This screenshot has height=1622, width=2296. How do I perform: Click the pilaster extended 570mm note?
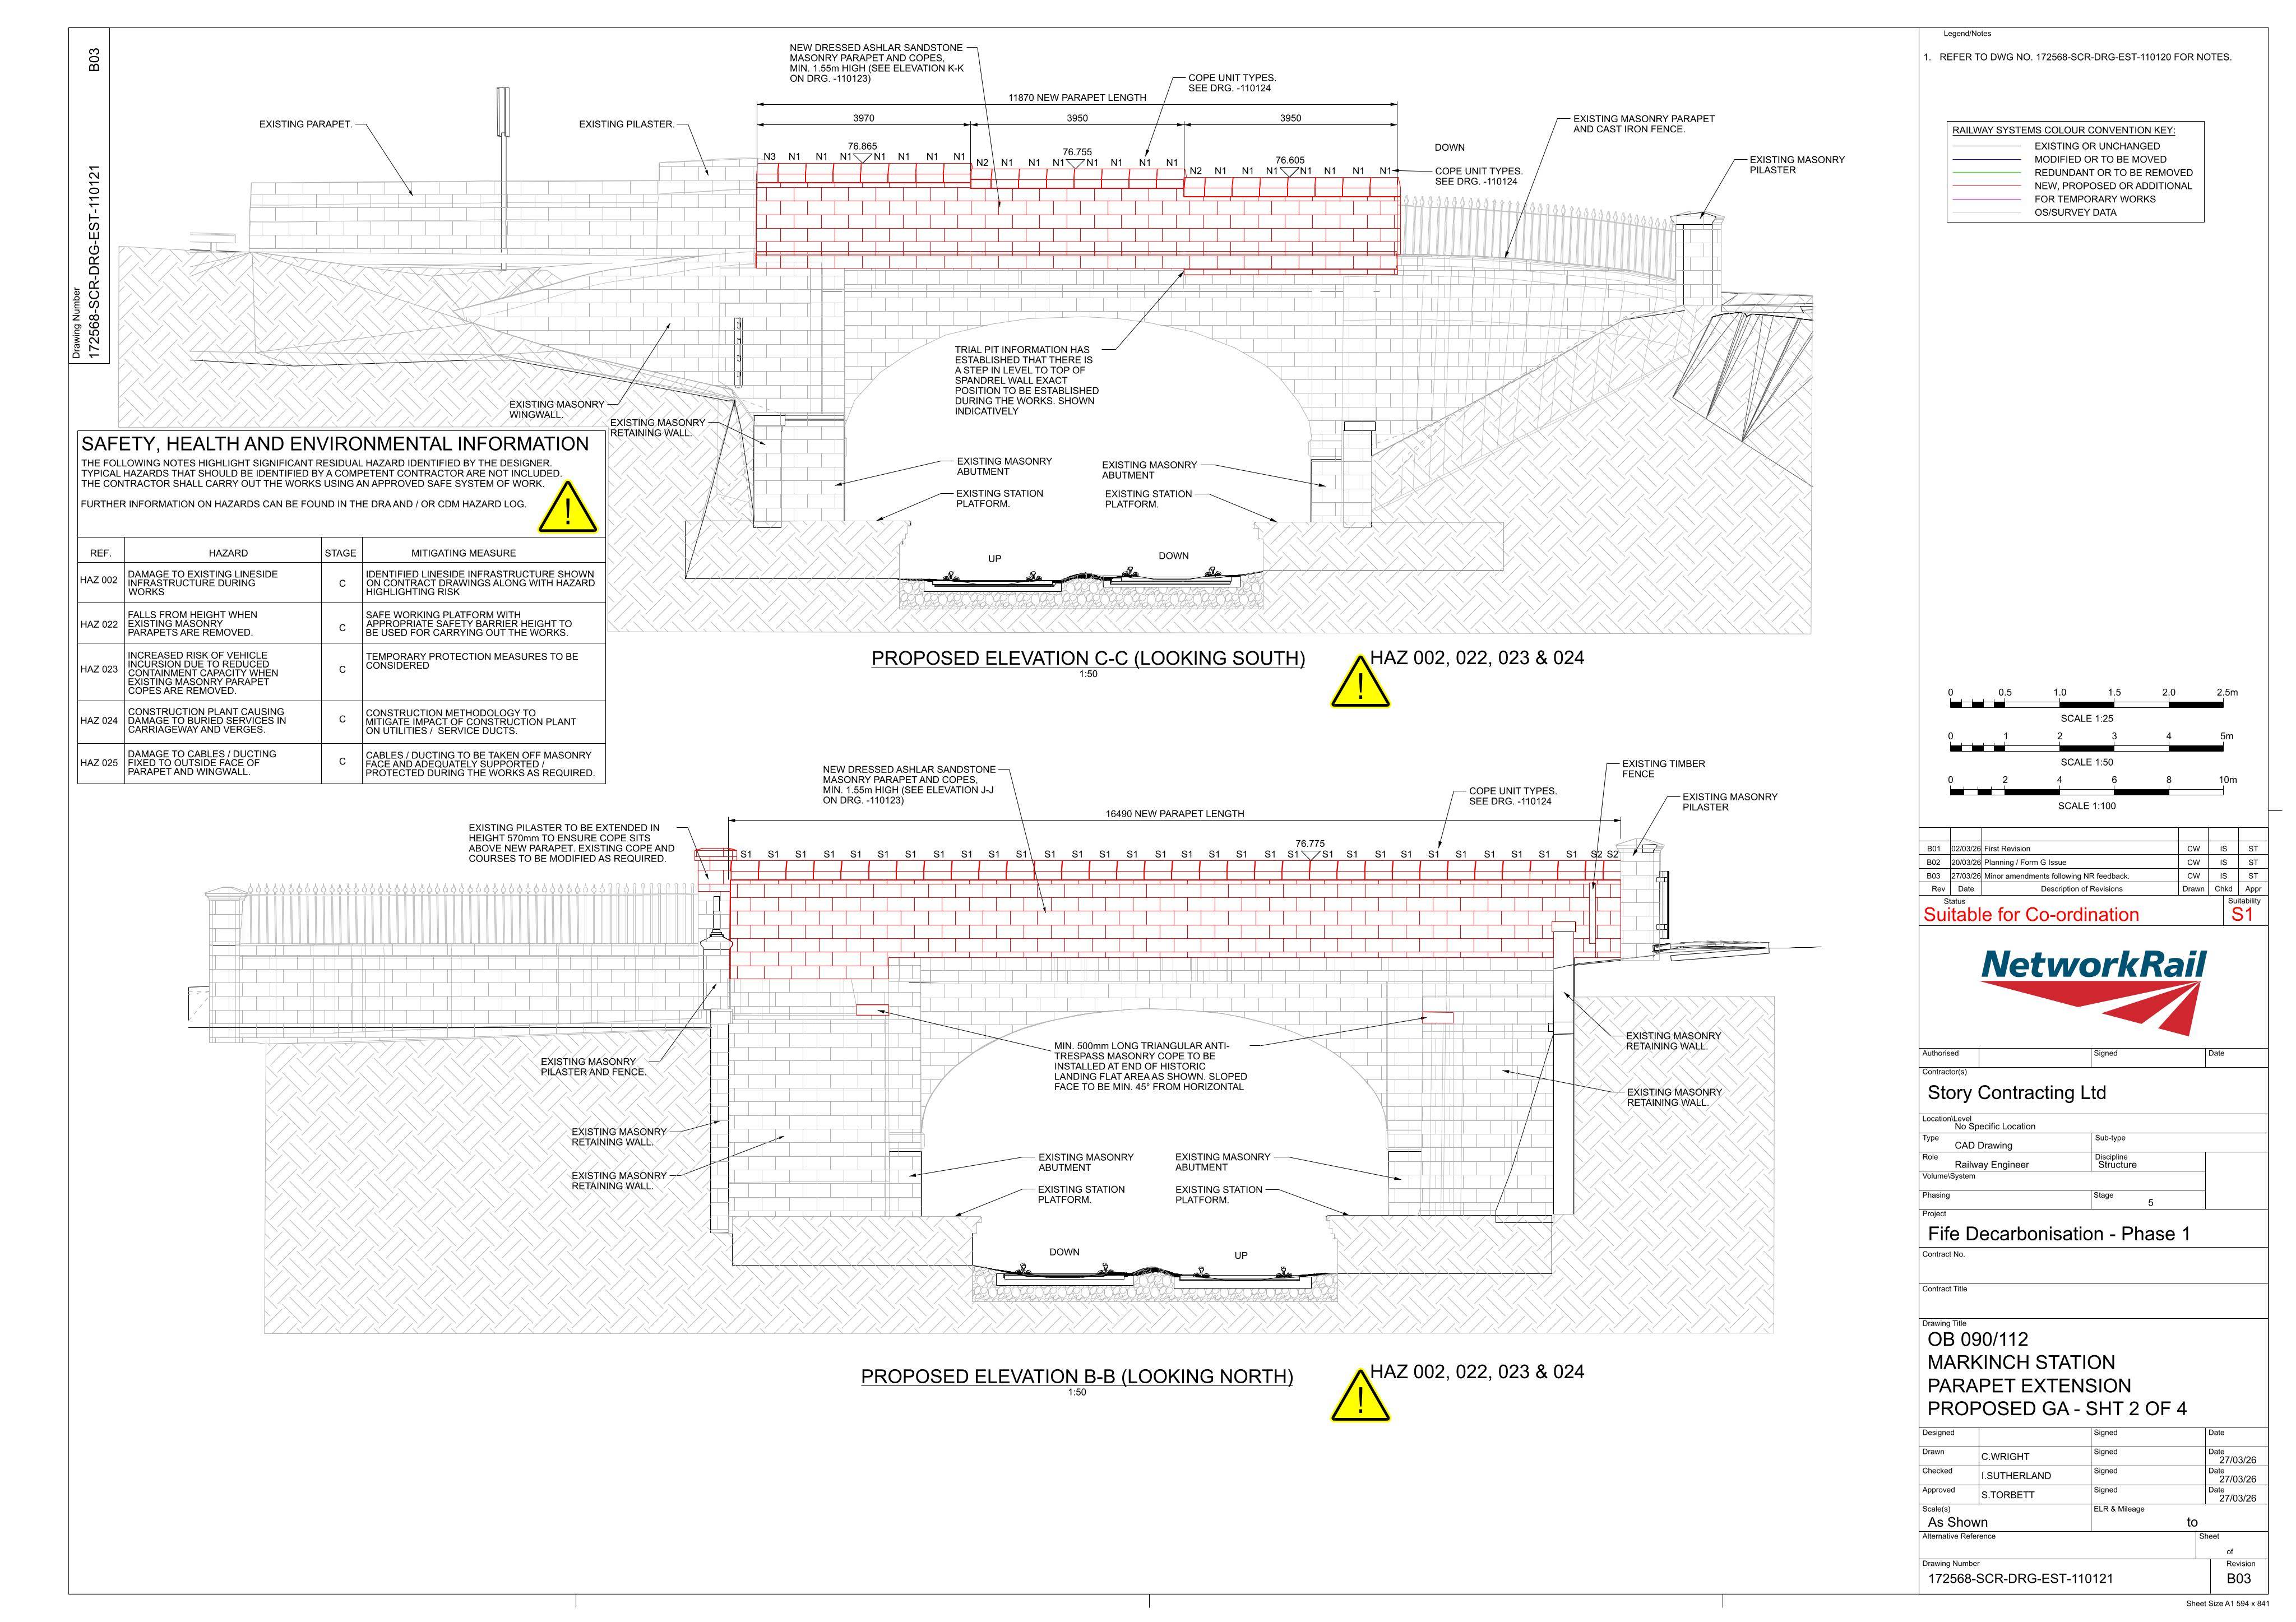click(x=572, y=844)
